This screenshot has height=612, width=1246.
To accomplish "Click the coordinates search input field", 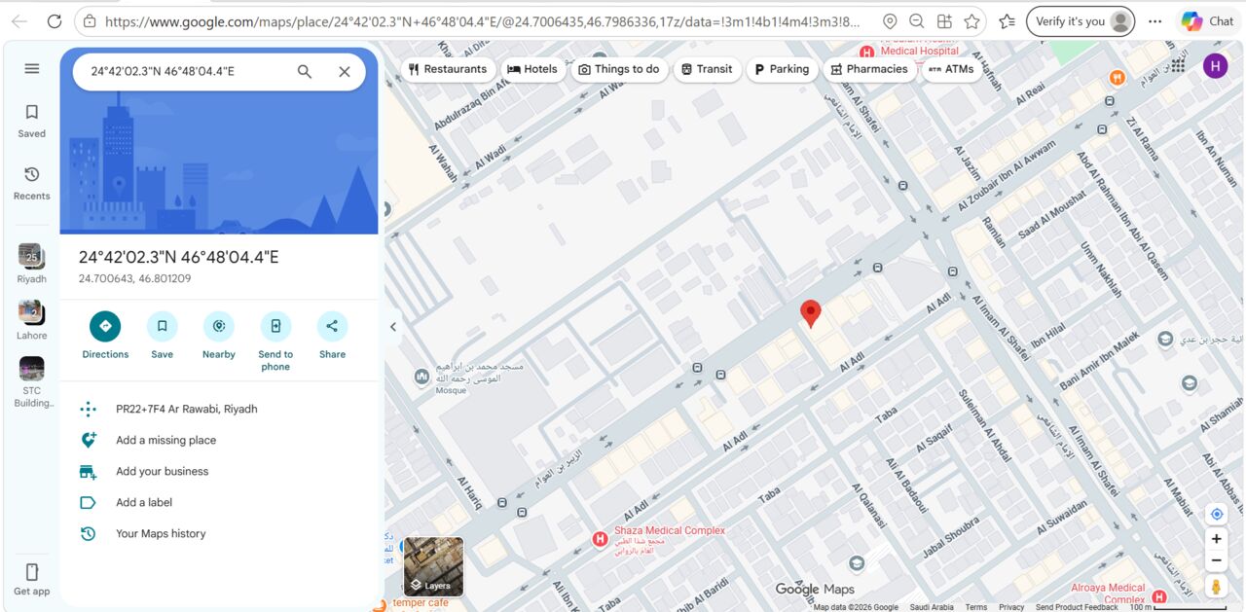I will click(x=185, y=71).
